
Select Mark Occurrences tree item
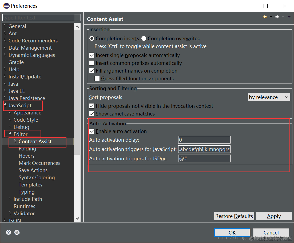point(39,163)
